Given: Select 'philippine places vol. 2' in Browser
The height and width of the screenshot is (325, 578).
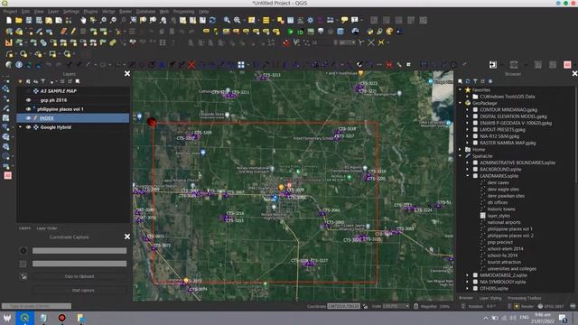Looking at the screenshot, I should [x=510, y=236].
